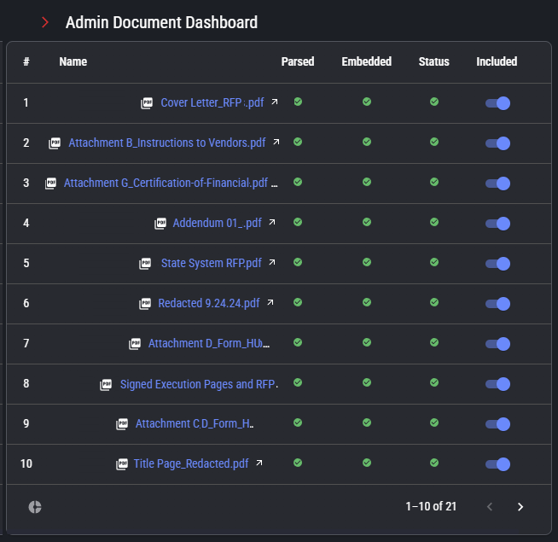Click the PDF icon beside Addendum 01
The height and width of the screenshot is (542, 558).
(160, 224)
